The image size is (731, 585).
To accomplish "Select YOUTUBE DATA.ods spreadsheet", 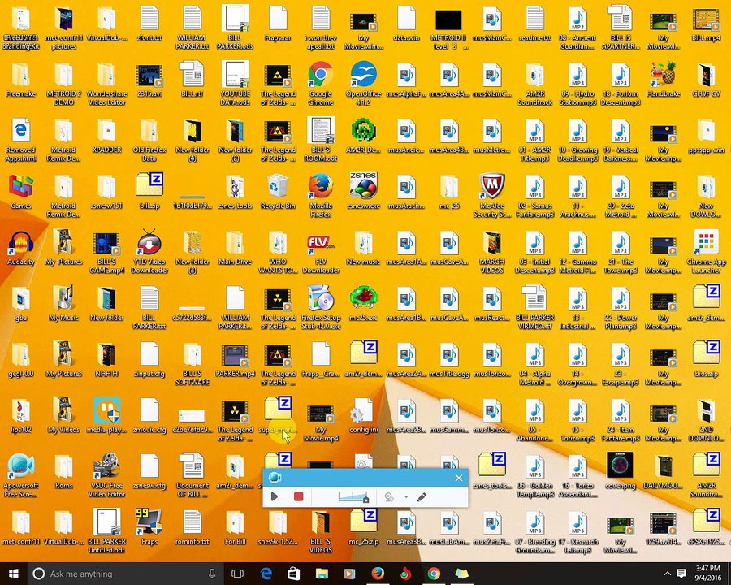I will [235, 84].
